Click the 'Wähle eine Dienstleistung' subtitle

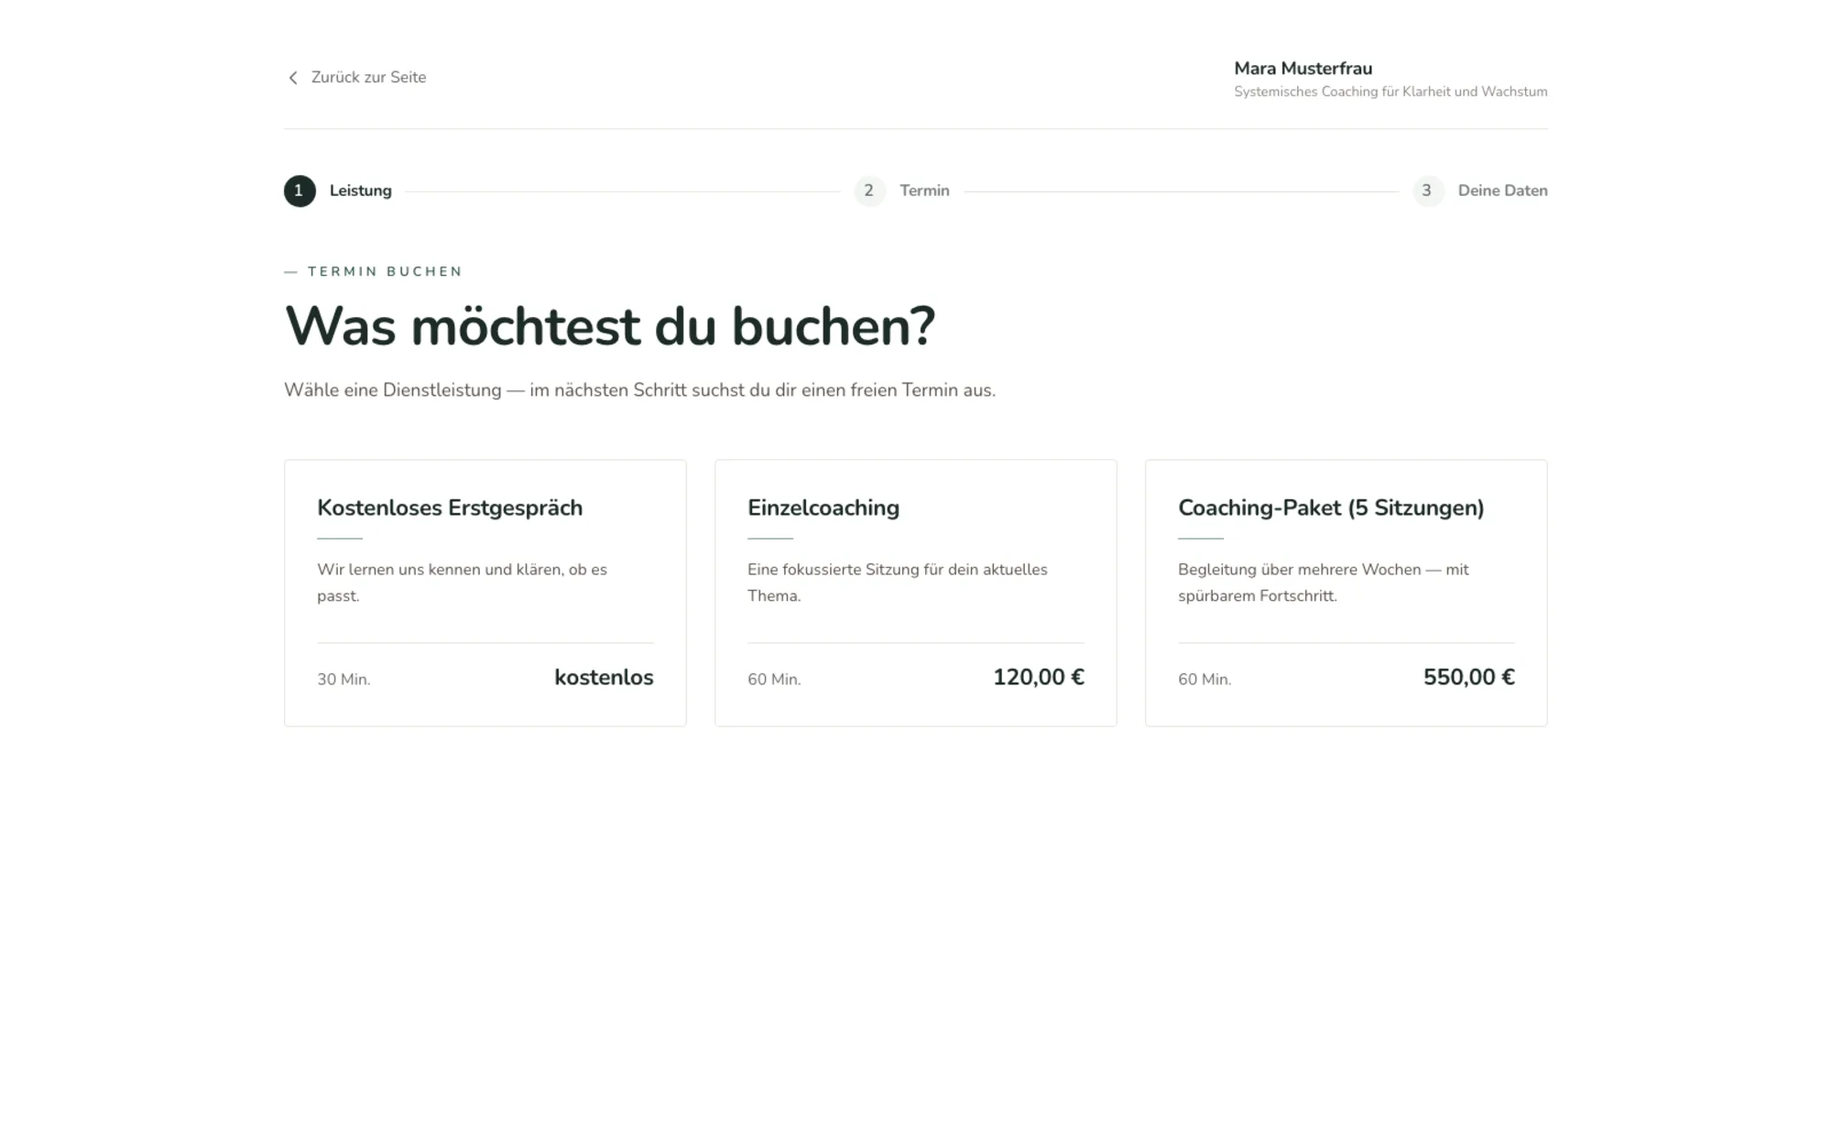pyautogui.click(x=639, y=390)
